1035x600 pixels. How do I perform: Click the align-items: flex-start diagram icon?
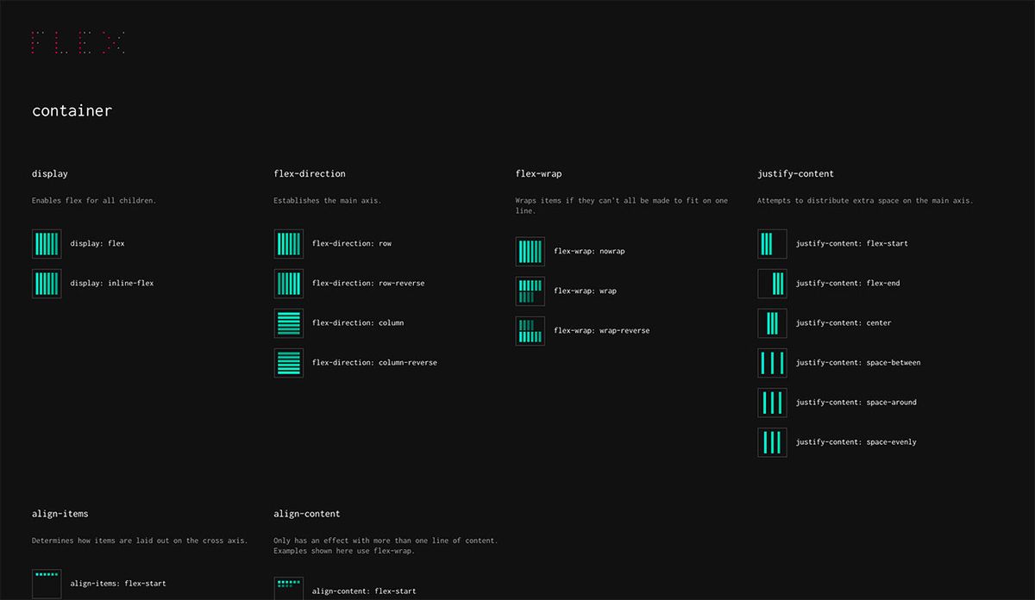click(x=47, y=583)
